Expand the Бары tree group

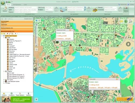pyautogui.click(x=4, y=83)
